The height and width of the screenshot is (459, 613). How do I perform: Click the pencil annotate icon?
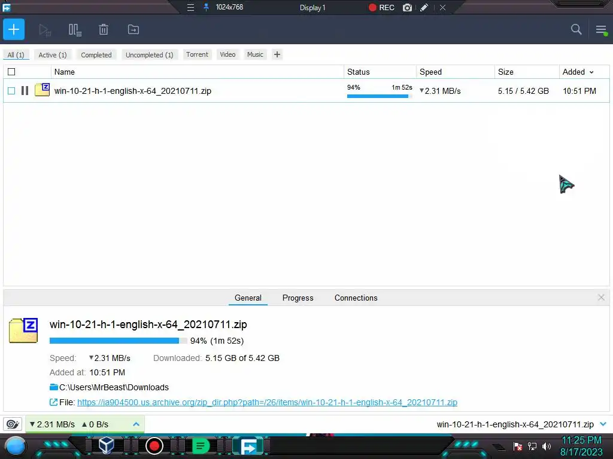(424, 7)
